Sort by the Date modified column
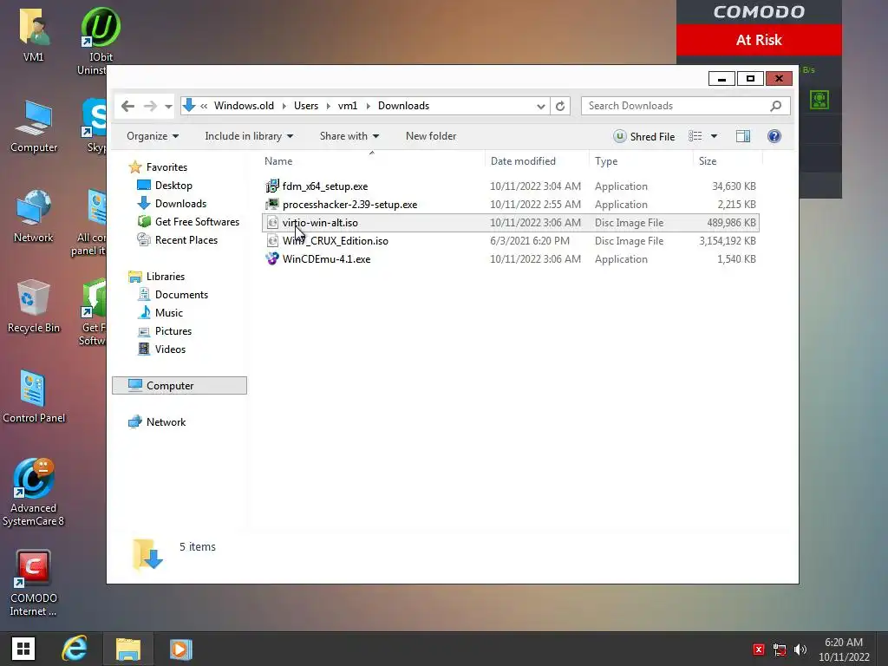 (536, 160)
